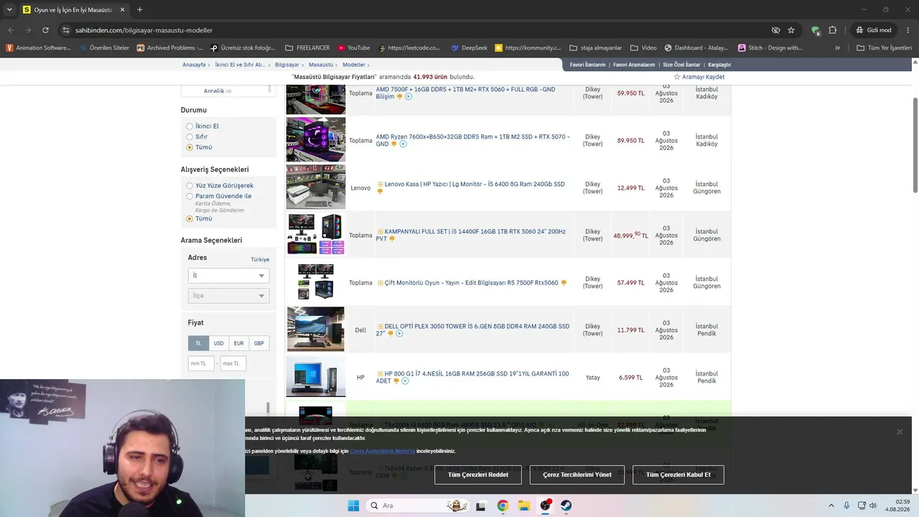Viewport: 919px width, 517px height.
Task: Open network settings in system tray
Action: pos(861,506)
